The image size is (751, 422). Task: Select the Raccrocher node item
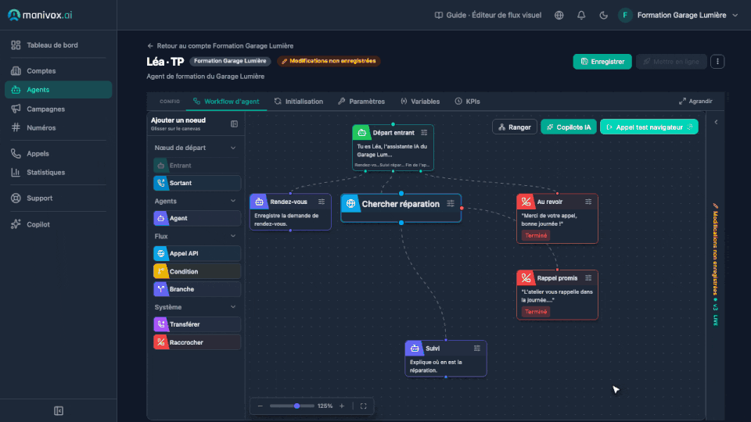[197, 342]
